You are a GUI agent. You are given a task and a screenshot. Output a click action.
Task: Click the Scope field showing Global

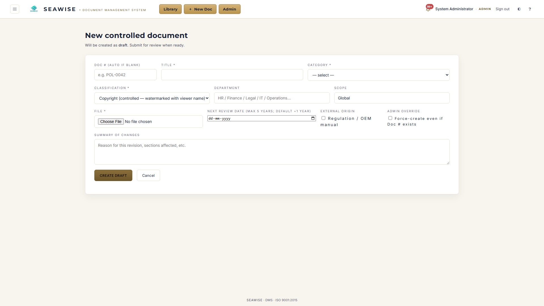[392, 98]
